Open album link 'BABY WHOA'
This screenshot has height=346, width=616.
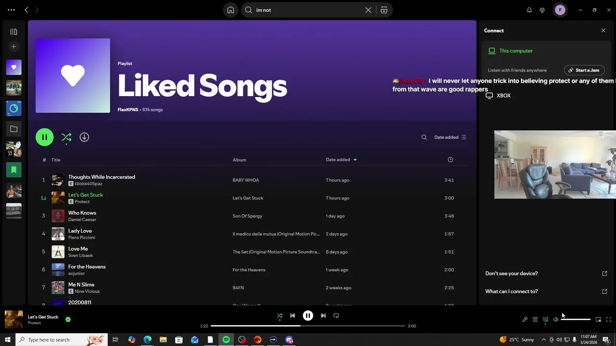pyautogui.click(x=246, y=180)
